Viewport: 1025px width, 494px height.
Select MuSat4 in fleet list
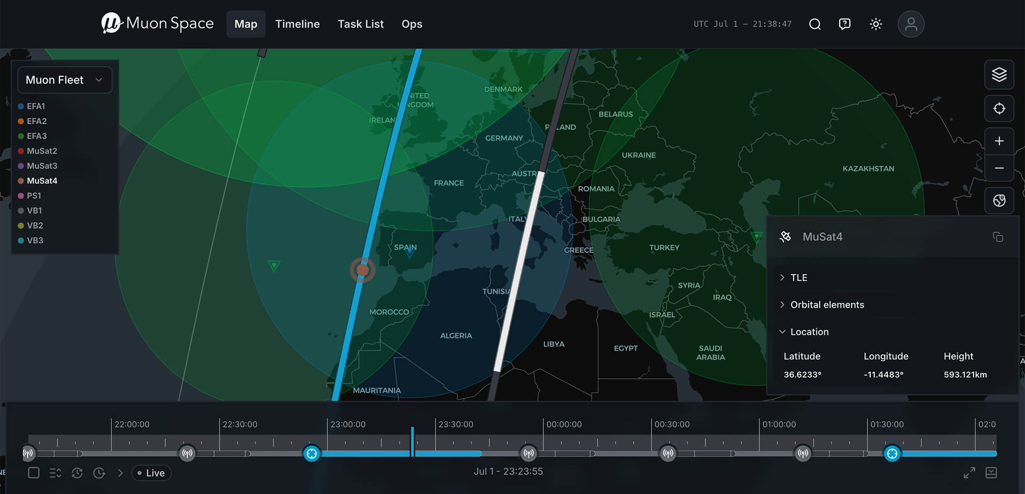(38, 181)
